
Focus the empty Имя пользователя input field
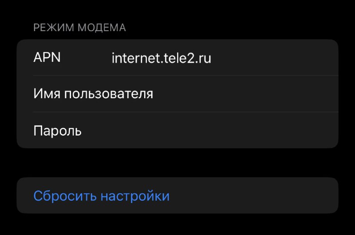(244, 94)
